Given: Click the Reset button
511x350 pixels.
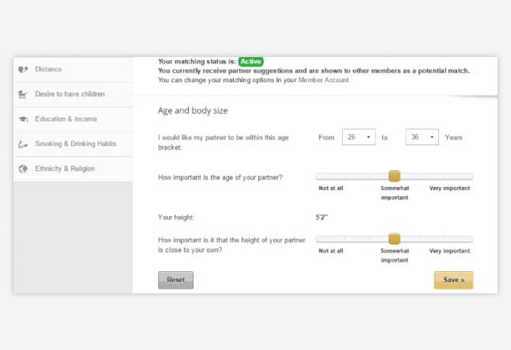Looking at the screenshot, I should click(176, 280).
